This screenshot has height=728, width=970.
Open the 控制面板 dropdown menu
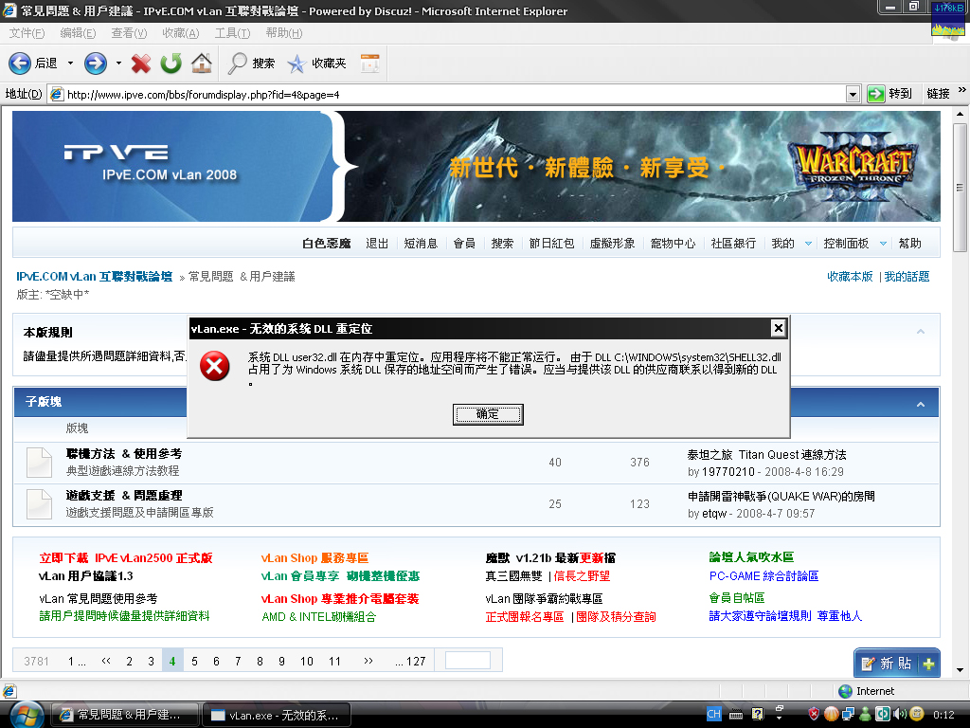coord(883,244)
